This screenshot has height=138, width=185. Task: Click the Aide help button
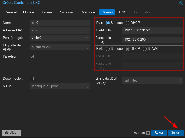pyautogui.click(x=11, y=133)
